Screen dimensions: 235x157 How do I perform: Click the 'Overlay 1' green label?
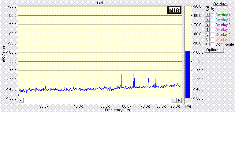click(223, 15)
